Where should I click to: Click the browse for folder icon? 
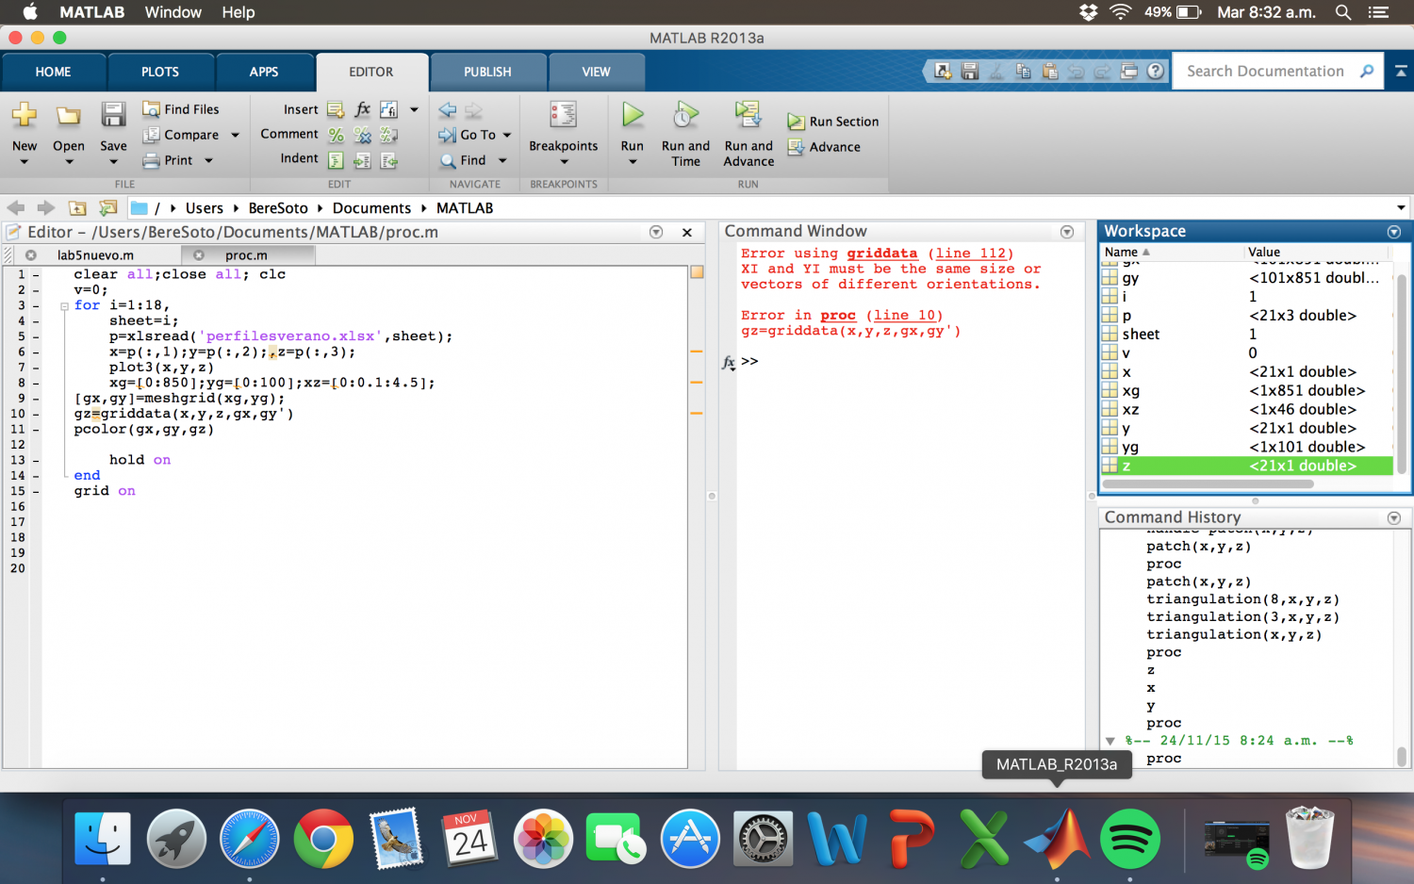[108, 208]
